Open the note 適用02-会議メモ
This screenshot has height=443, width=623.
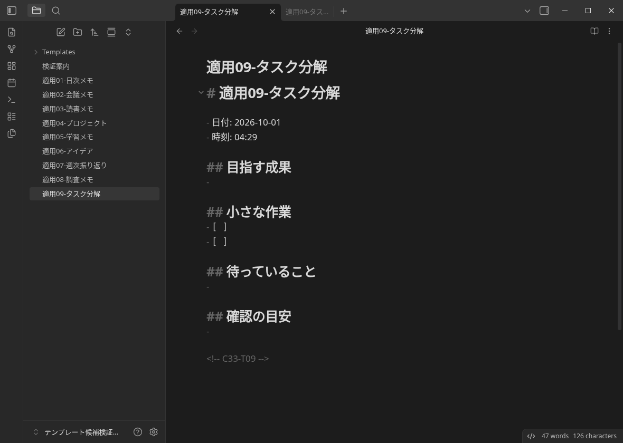coord(95,95)
